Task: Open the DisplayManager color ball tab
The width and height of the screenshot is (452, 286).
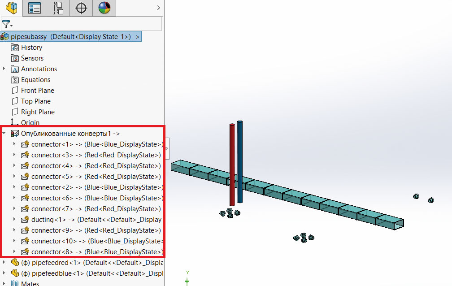Action: [x=104, y=8]
